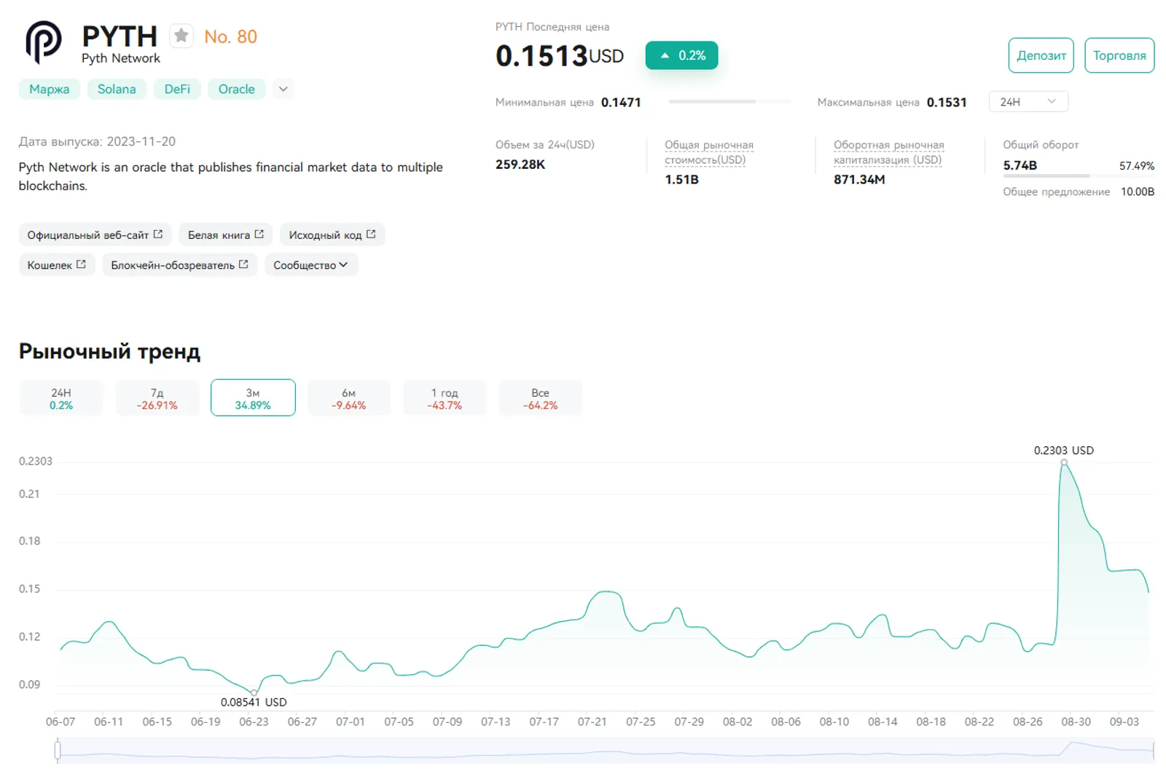Image resolution: width=1166 pixels, height=774 pixels.
Task: Open Официальный веб-сайт link
Action: [95, 234]
